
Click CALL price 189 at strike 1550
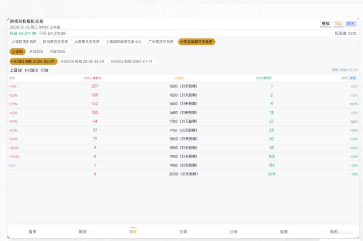[x=95, y=95]
